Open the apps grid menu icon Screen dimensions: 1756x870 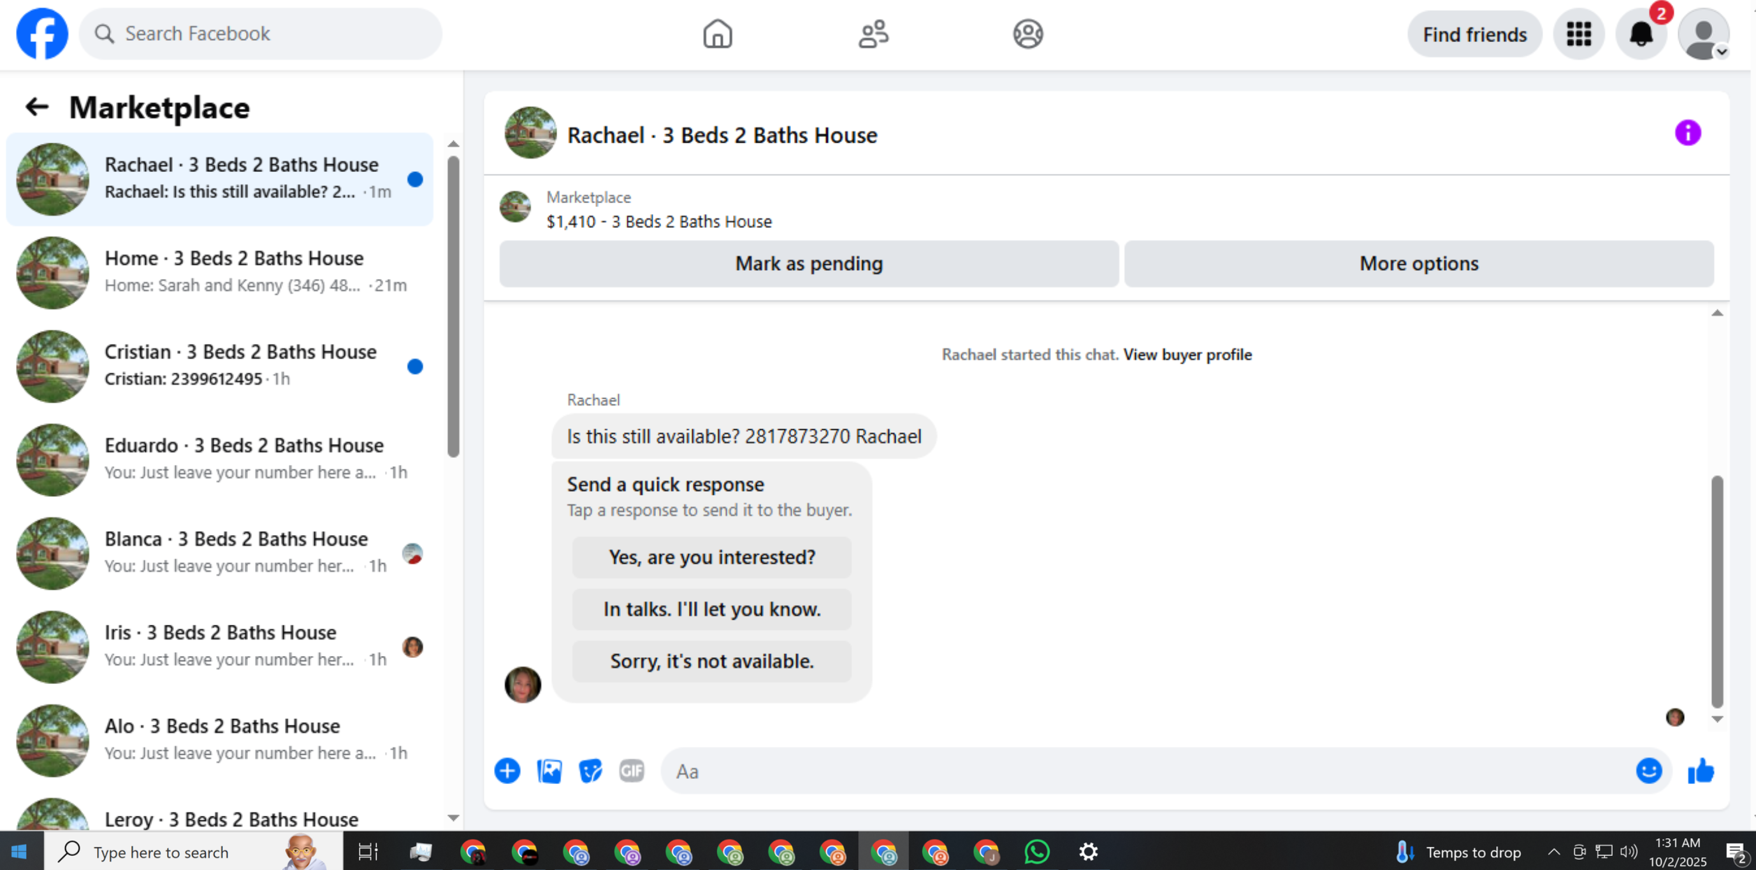[x=1579, y=34]
